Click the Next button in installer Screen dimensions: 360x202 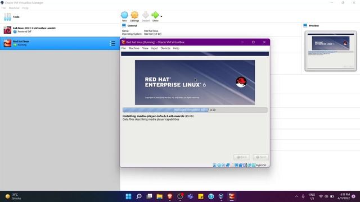pyautogui.click(x=260, y=157)
